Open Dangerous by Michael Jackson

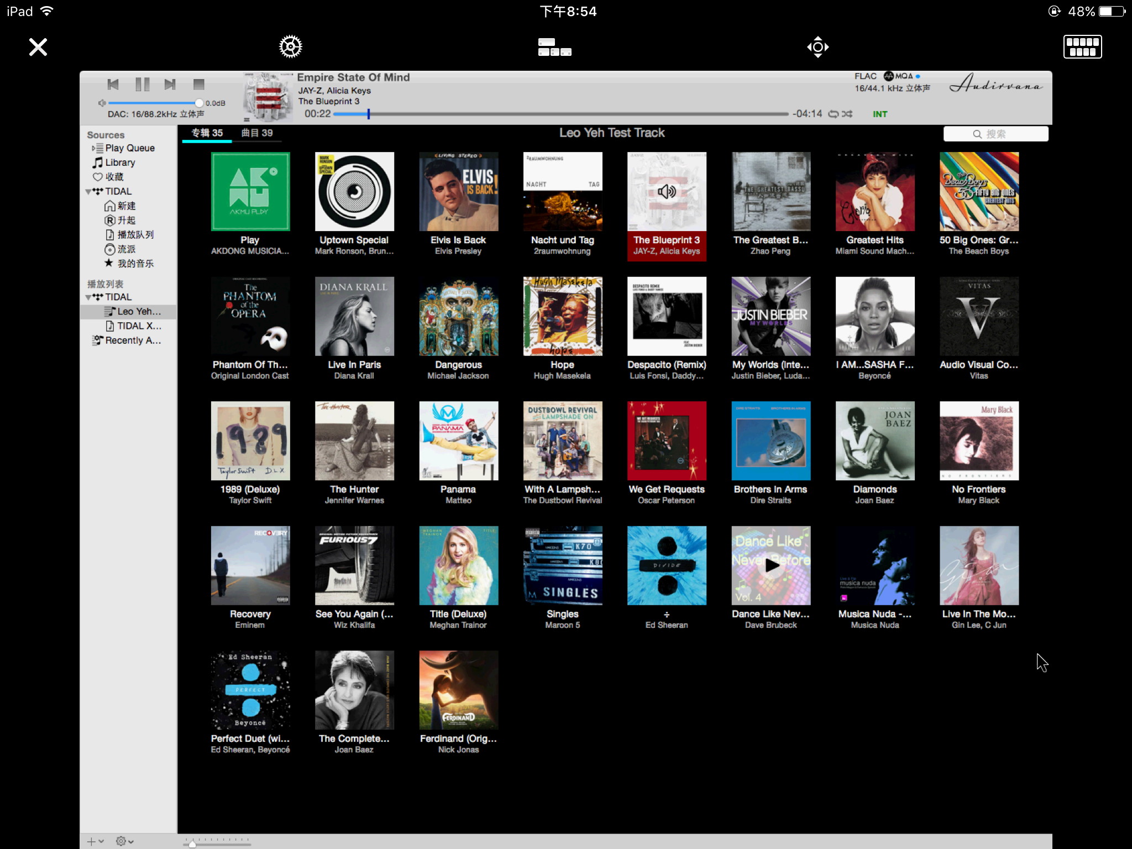pyautogui.click(x=459, y=316)
